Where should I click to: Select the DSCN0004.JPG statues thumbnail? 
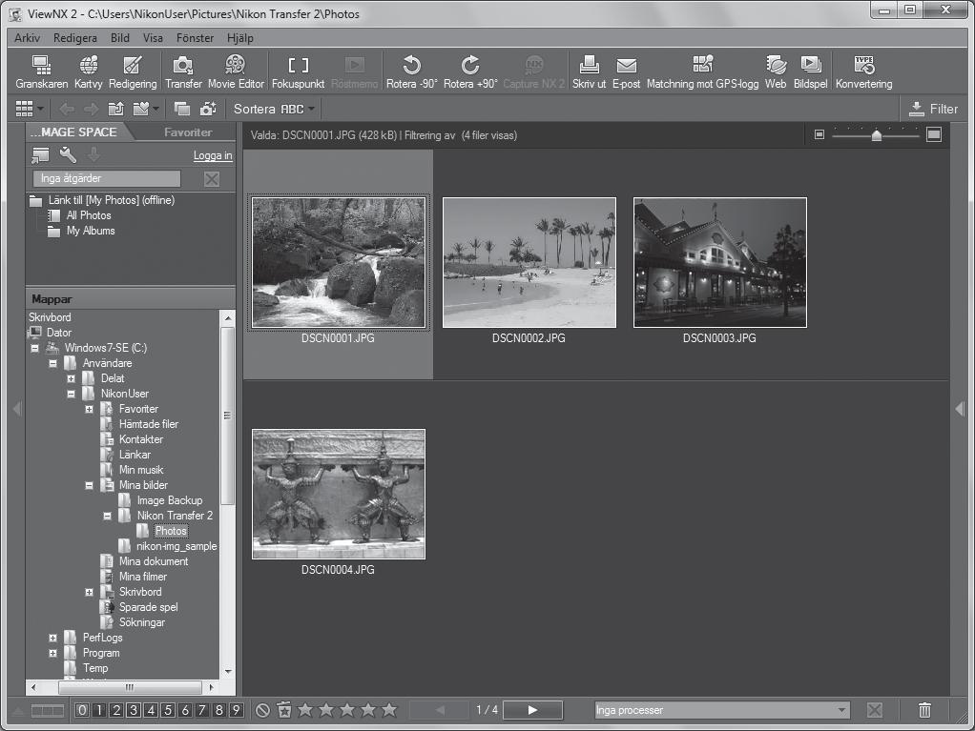[x=339, y=495]
